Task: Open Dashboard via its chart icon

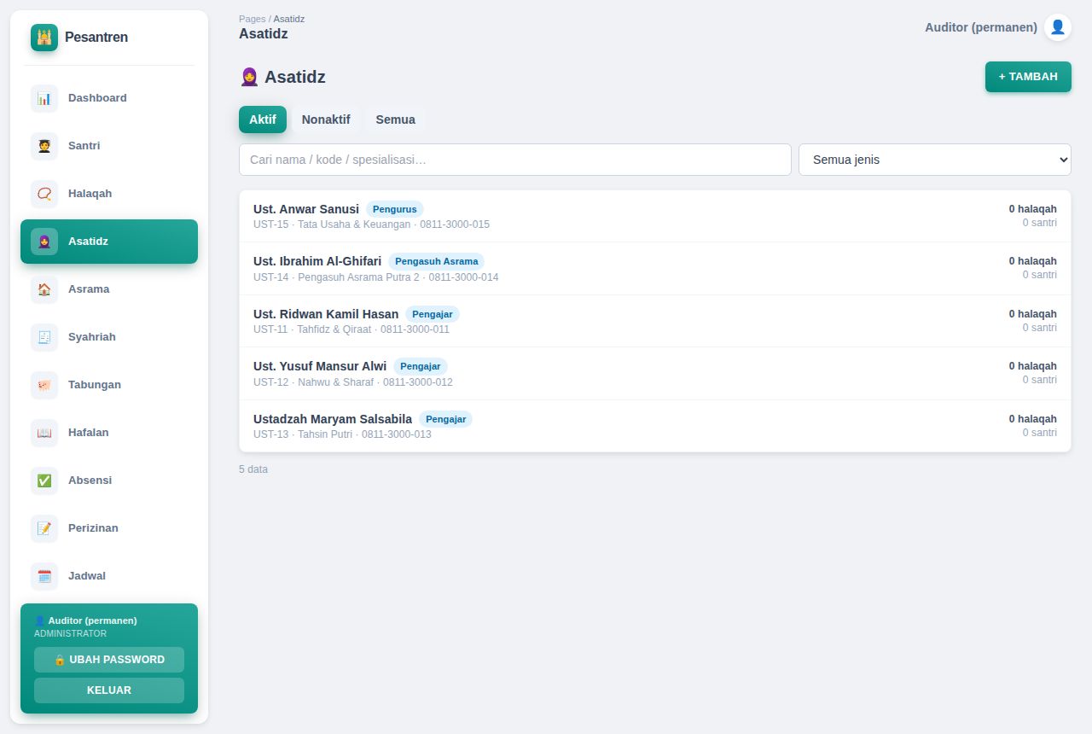Action: point(44,98)
